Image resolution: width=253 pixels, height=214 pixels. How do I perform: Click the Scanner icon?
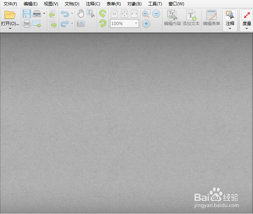[x=37, y=14]
